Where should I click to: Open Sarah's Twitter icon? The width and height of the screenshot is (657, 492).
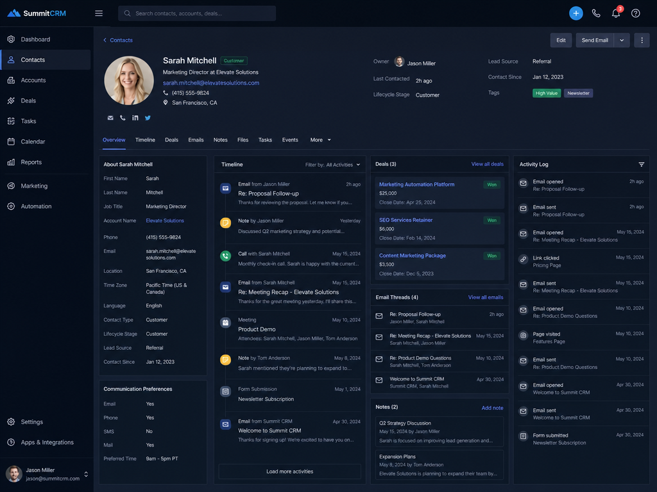click(148, 118)
